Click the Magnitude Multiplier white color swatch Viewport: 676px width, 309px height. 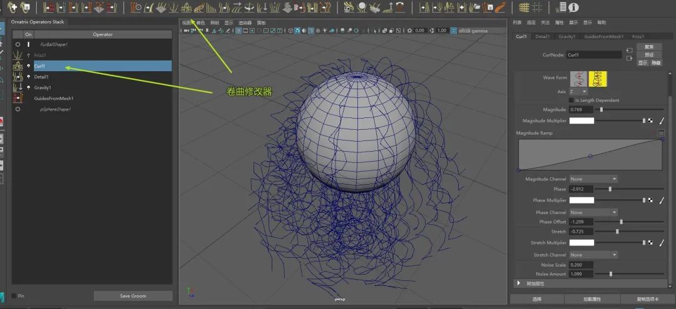click(581, 120)
